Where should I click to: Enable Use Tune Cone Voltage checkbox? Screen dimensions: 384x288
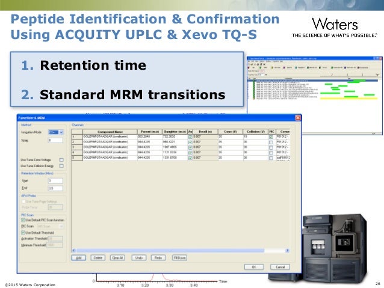(61, 160)
